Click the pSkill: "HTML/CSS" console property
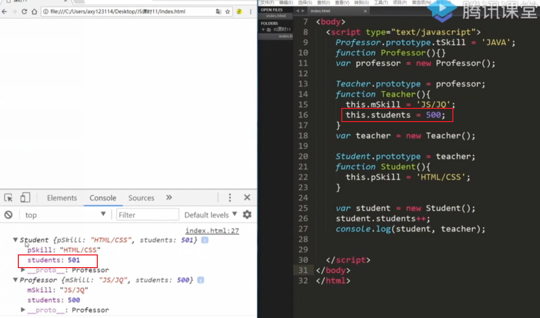The width and height of the screenshot is (540, 318). [x=64, y=250]
